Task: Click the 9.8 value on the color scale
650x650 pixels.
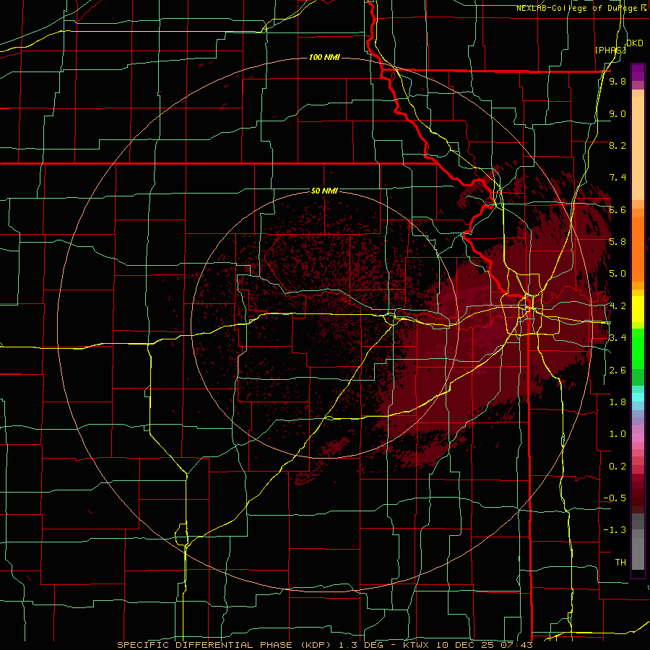Action: (x=617, y=81)
